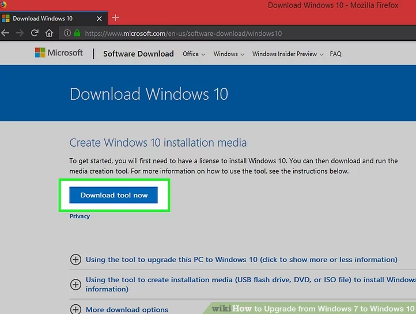Click the browser forward arrow
Viewport: 416px width, 314px height.
click(x=21, y=33)
